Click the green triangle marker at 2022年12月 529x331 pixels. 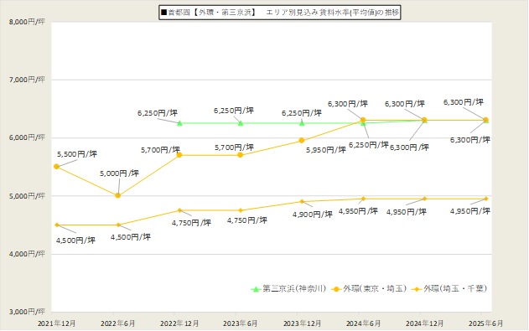point(179,123)
